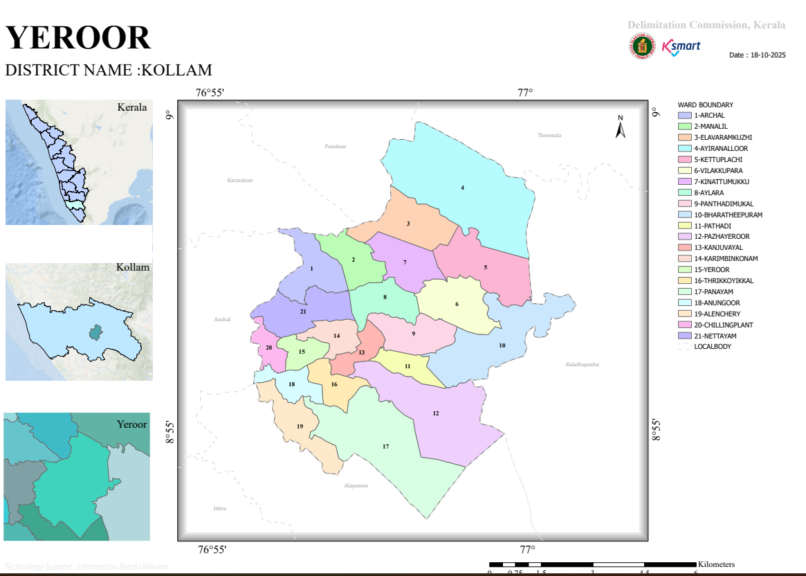Screen dimensions: 806x576
Task: Open the Yeroor inset map thumbnail
Action: pos(77,477)
